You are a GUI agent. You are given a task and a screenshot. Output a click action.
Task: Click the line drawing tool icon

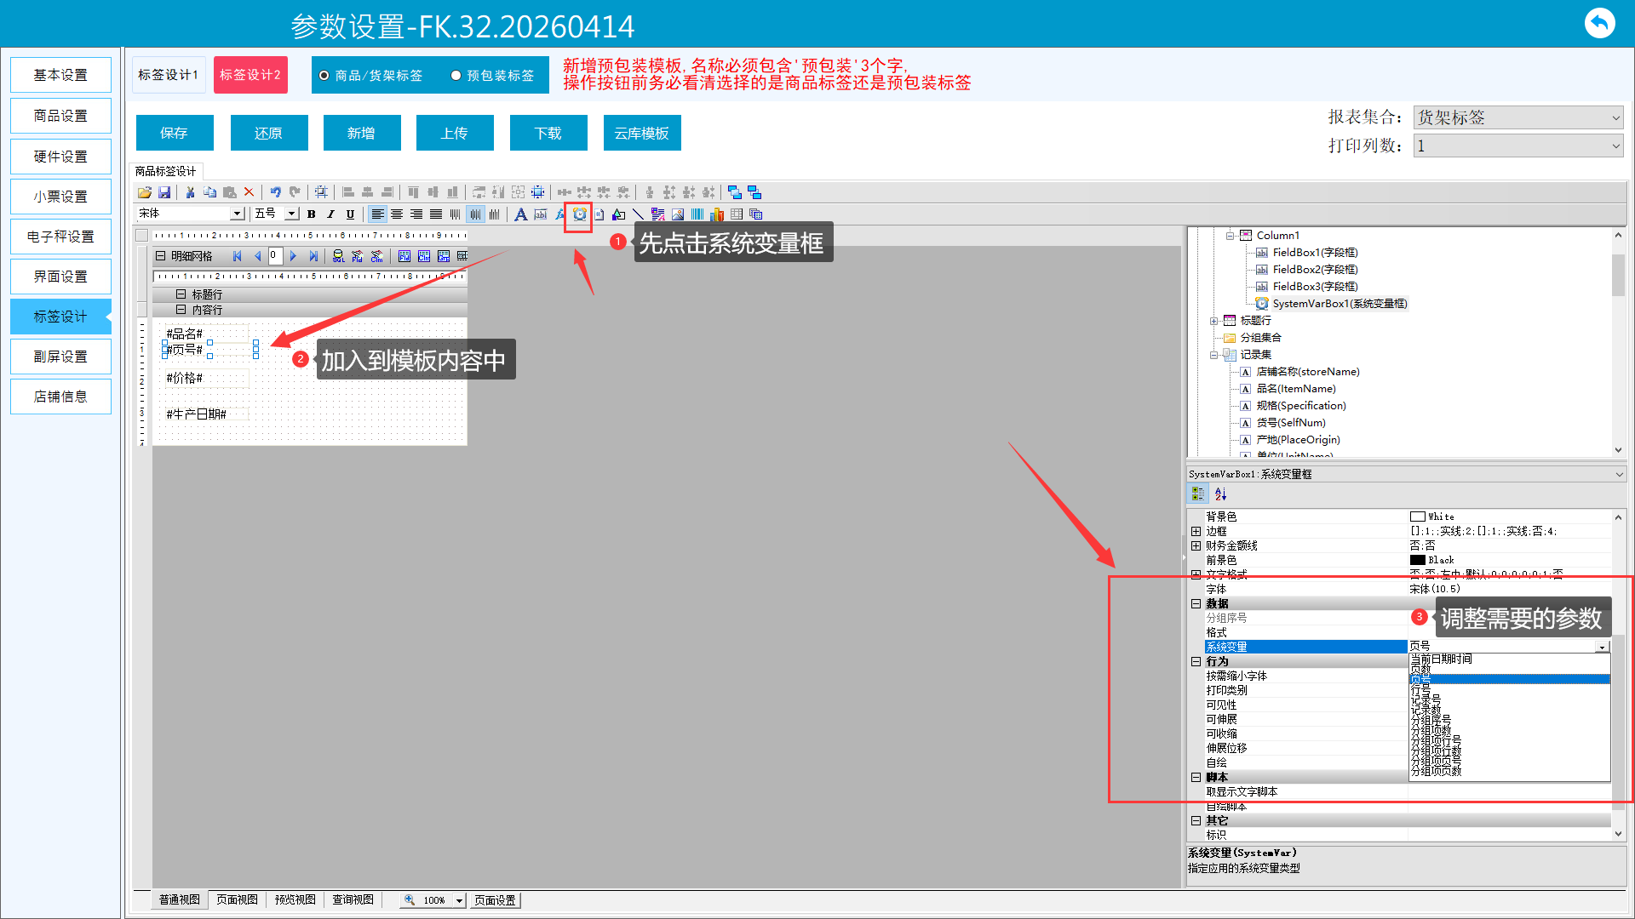638,214
